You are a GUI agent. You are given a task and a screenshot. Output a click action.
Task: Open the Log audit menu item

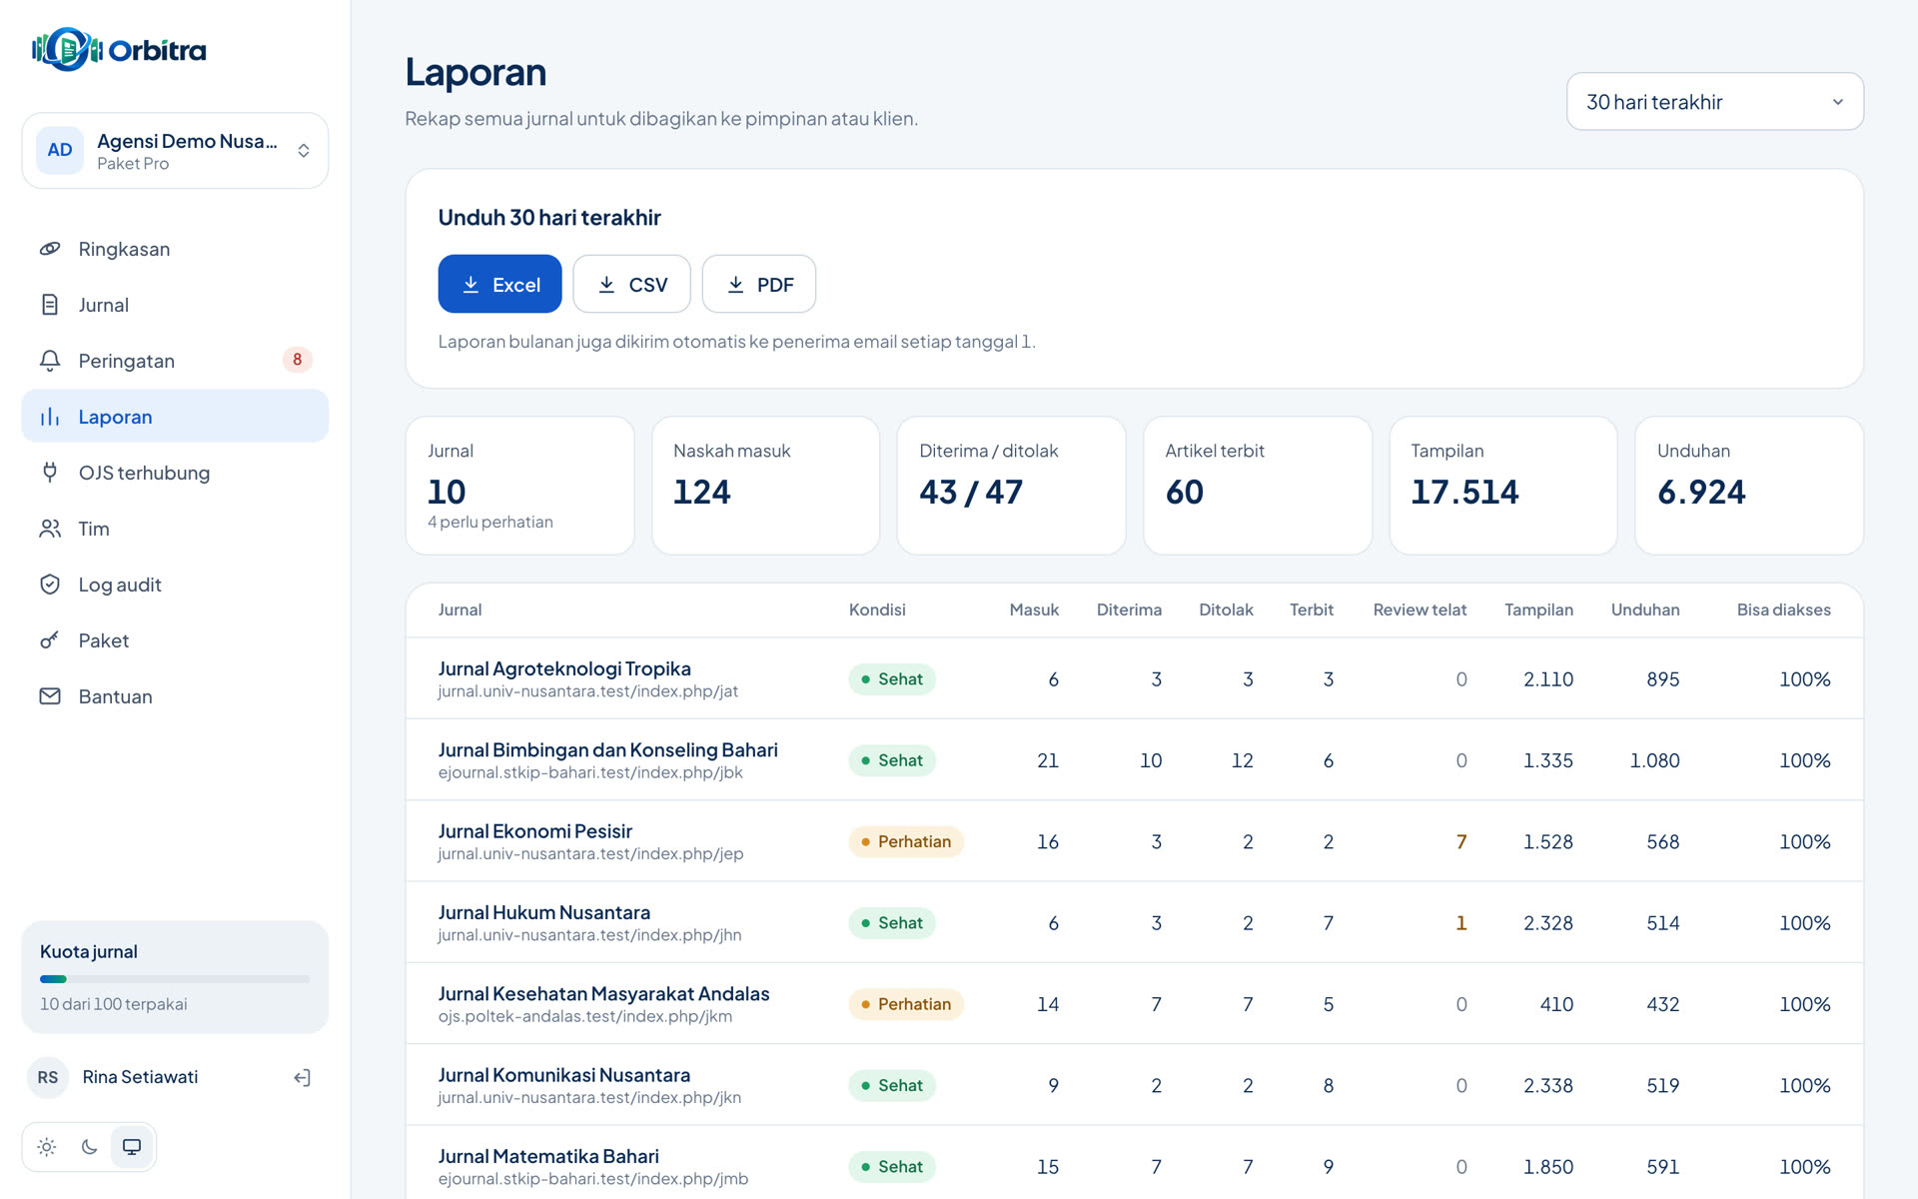[175, 585]
